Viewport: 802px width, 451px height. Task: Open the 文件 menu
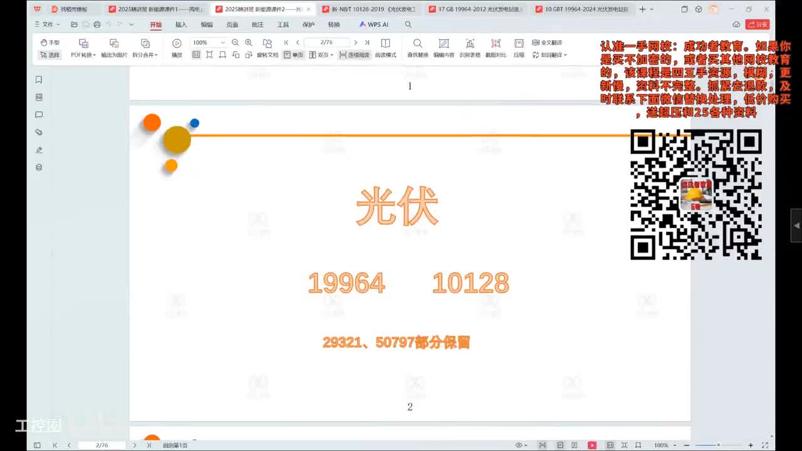48,24
